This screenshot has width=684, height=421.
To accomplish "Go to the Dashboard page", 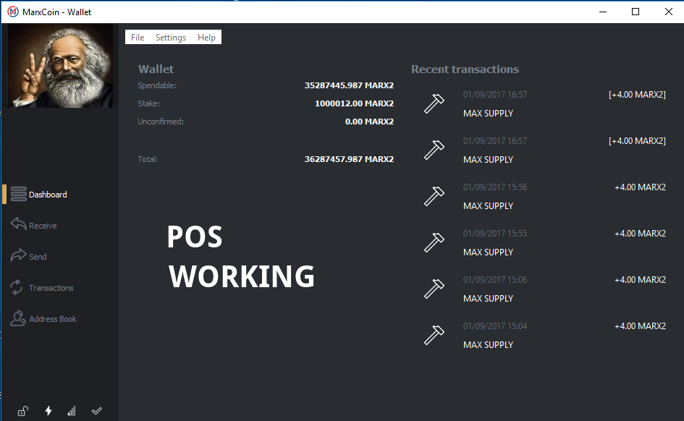I will (x=48, y=195).
